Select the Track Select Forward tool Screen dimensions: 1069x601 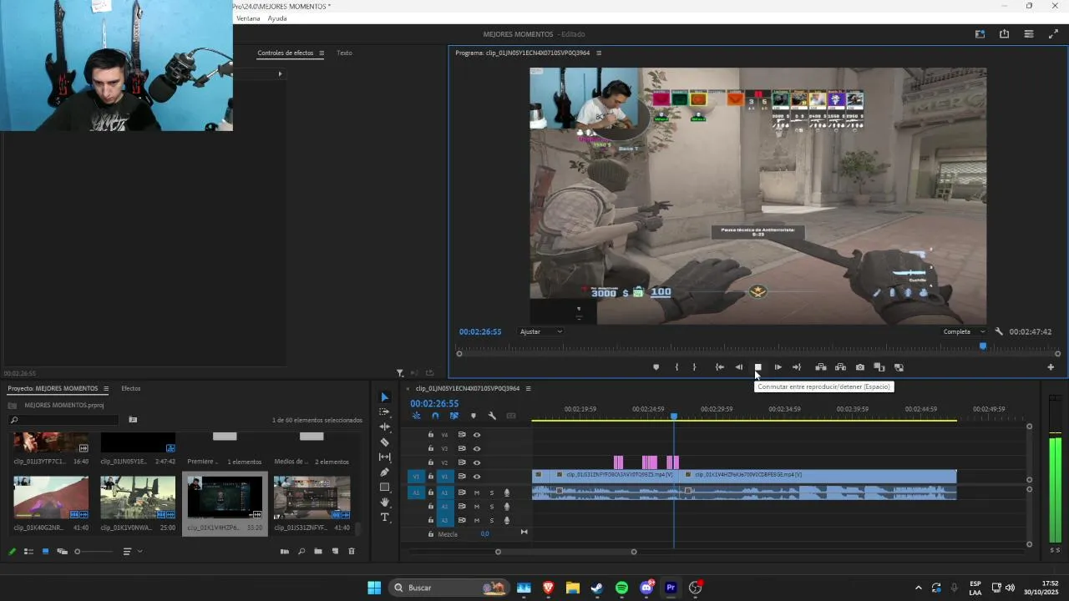(385, 412)
